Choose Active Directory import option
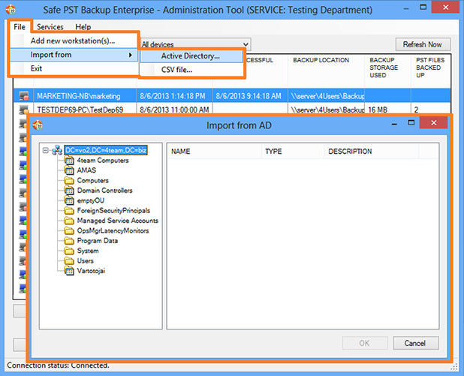 click(x=191, y=56)
